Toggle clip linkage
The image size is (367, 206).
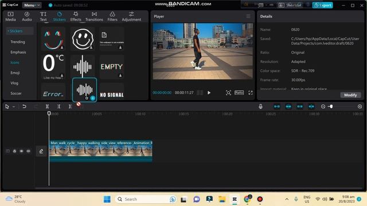[300, 106]
